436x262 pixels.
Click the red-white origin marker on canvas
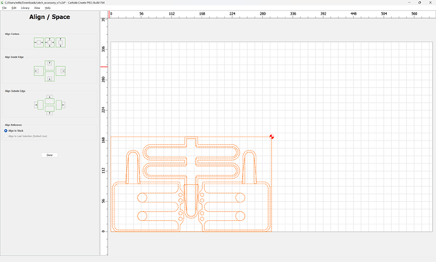point(272,137)
